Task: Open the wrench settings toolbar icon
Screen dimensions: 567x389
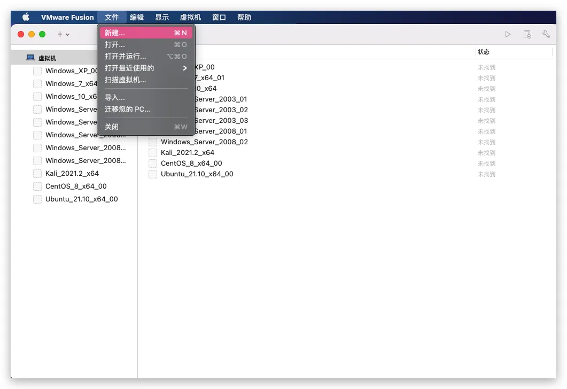Action: [546, 34]
